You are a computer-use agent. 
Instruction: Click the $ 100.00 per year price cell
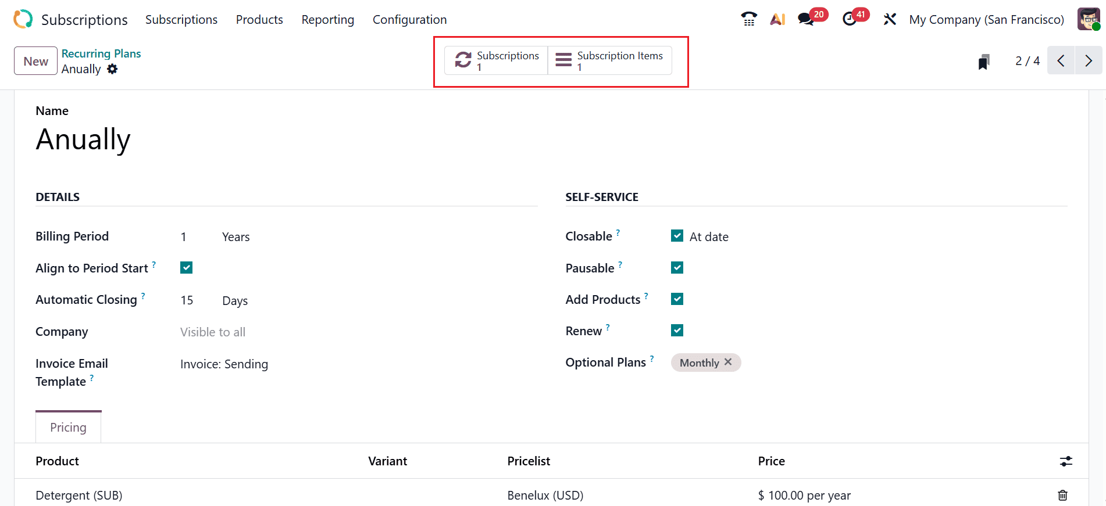(804, 496)
